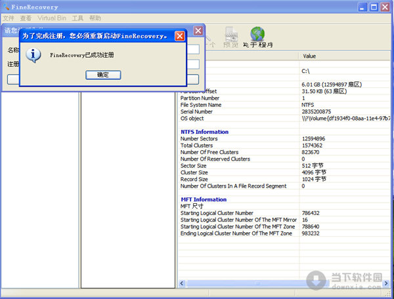Open the 文件 menu

pyautogui.click(x=9, y=18)
